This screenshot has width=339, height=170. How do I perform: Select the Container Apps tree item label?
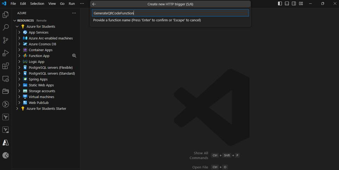pyautogui.click(x=41, y=50)
